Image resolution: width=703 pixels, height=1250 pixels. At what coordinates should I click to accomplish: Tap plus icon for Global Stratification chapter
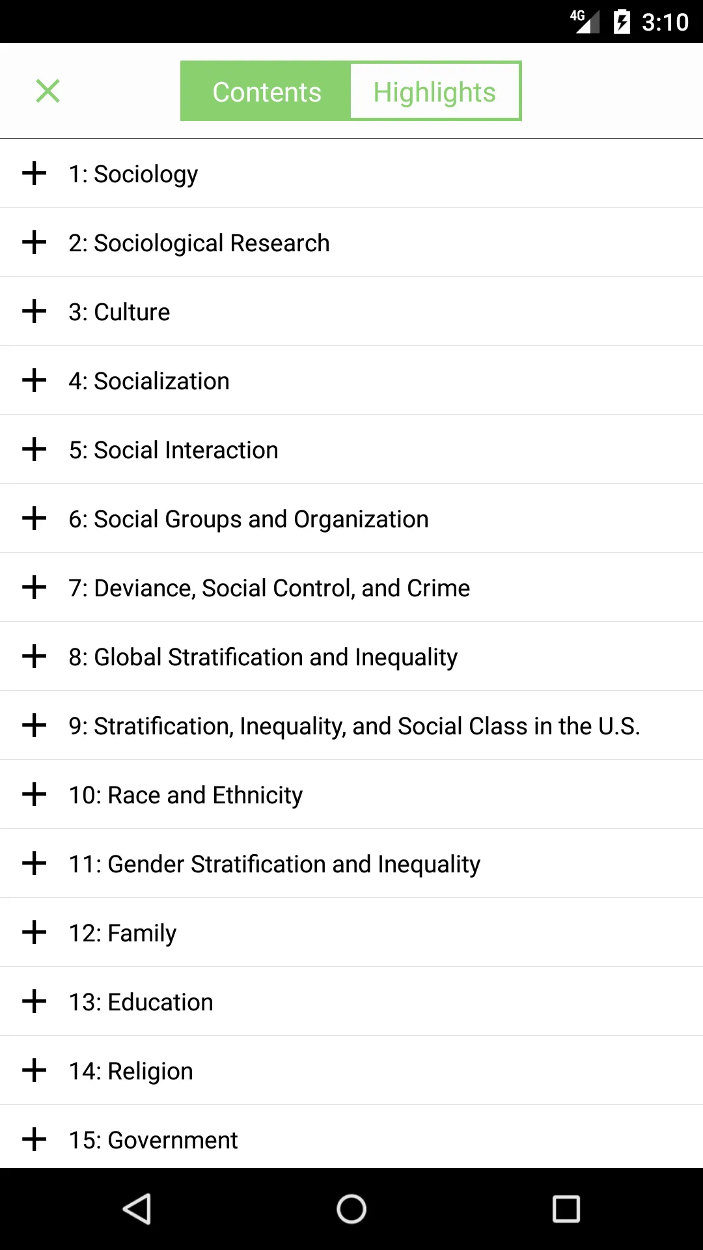34,656
